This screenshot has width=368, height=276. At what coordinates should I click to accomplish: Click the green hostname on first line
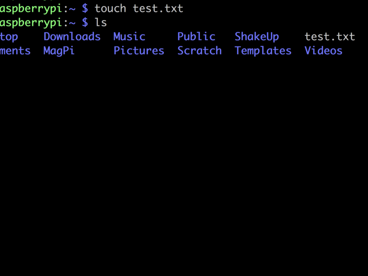[31, 9]
